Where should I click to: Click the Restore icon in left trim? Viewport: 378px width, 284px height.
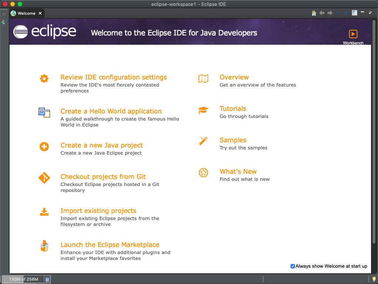(4, 14)
